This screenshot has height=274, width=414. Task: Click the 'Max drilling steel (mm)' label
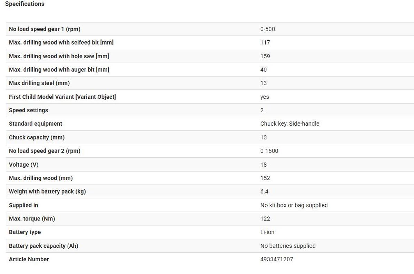(39, 83)
